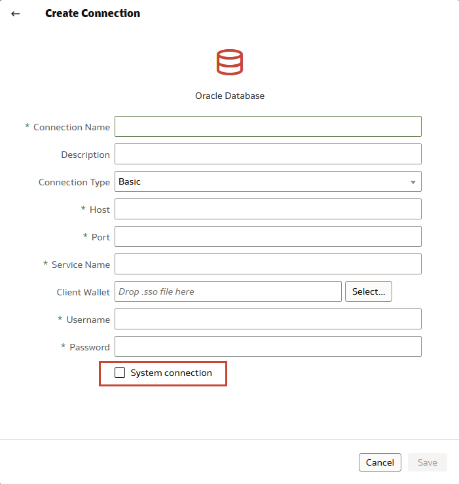
Task: Select the Basic connection type field
Action: click(x=268, y=181)
